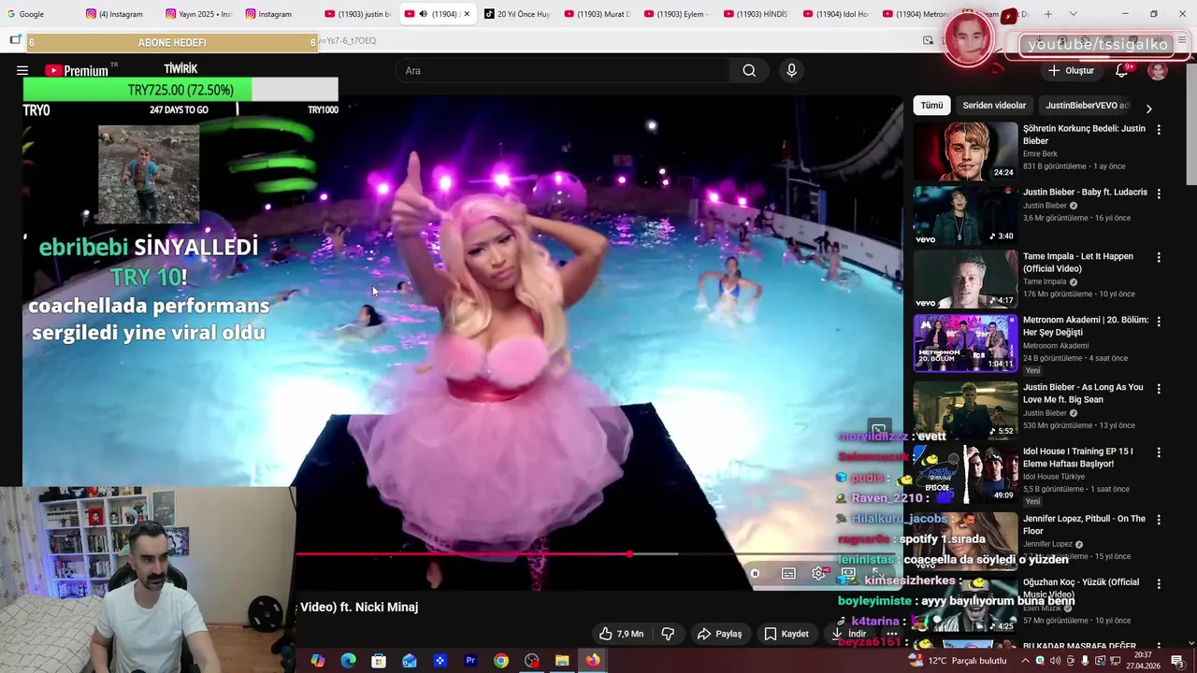Show more filter chips with the arrow
The image size is (1197, 673).
coord(1149,108)
